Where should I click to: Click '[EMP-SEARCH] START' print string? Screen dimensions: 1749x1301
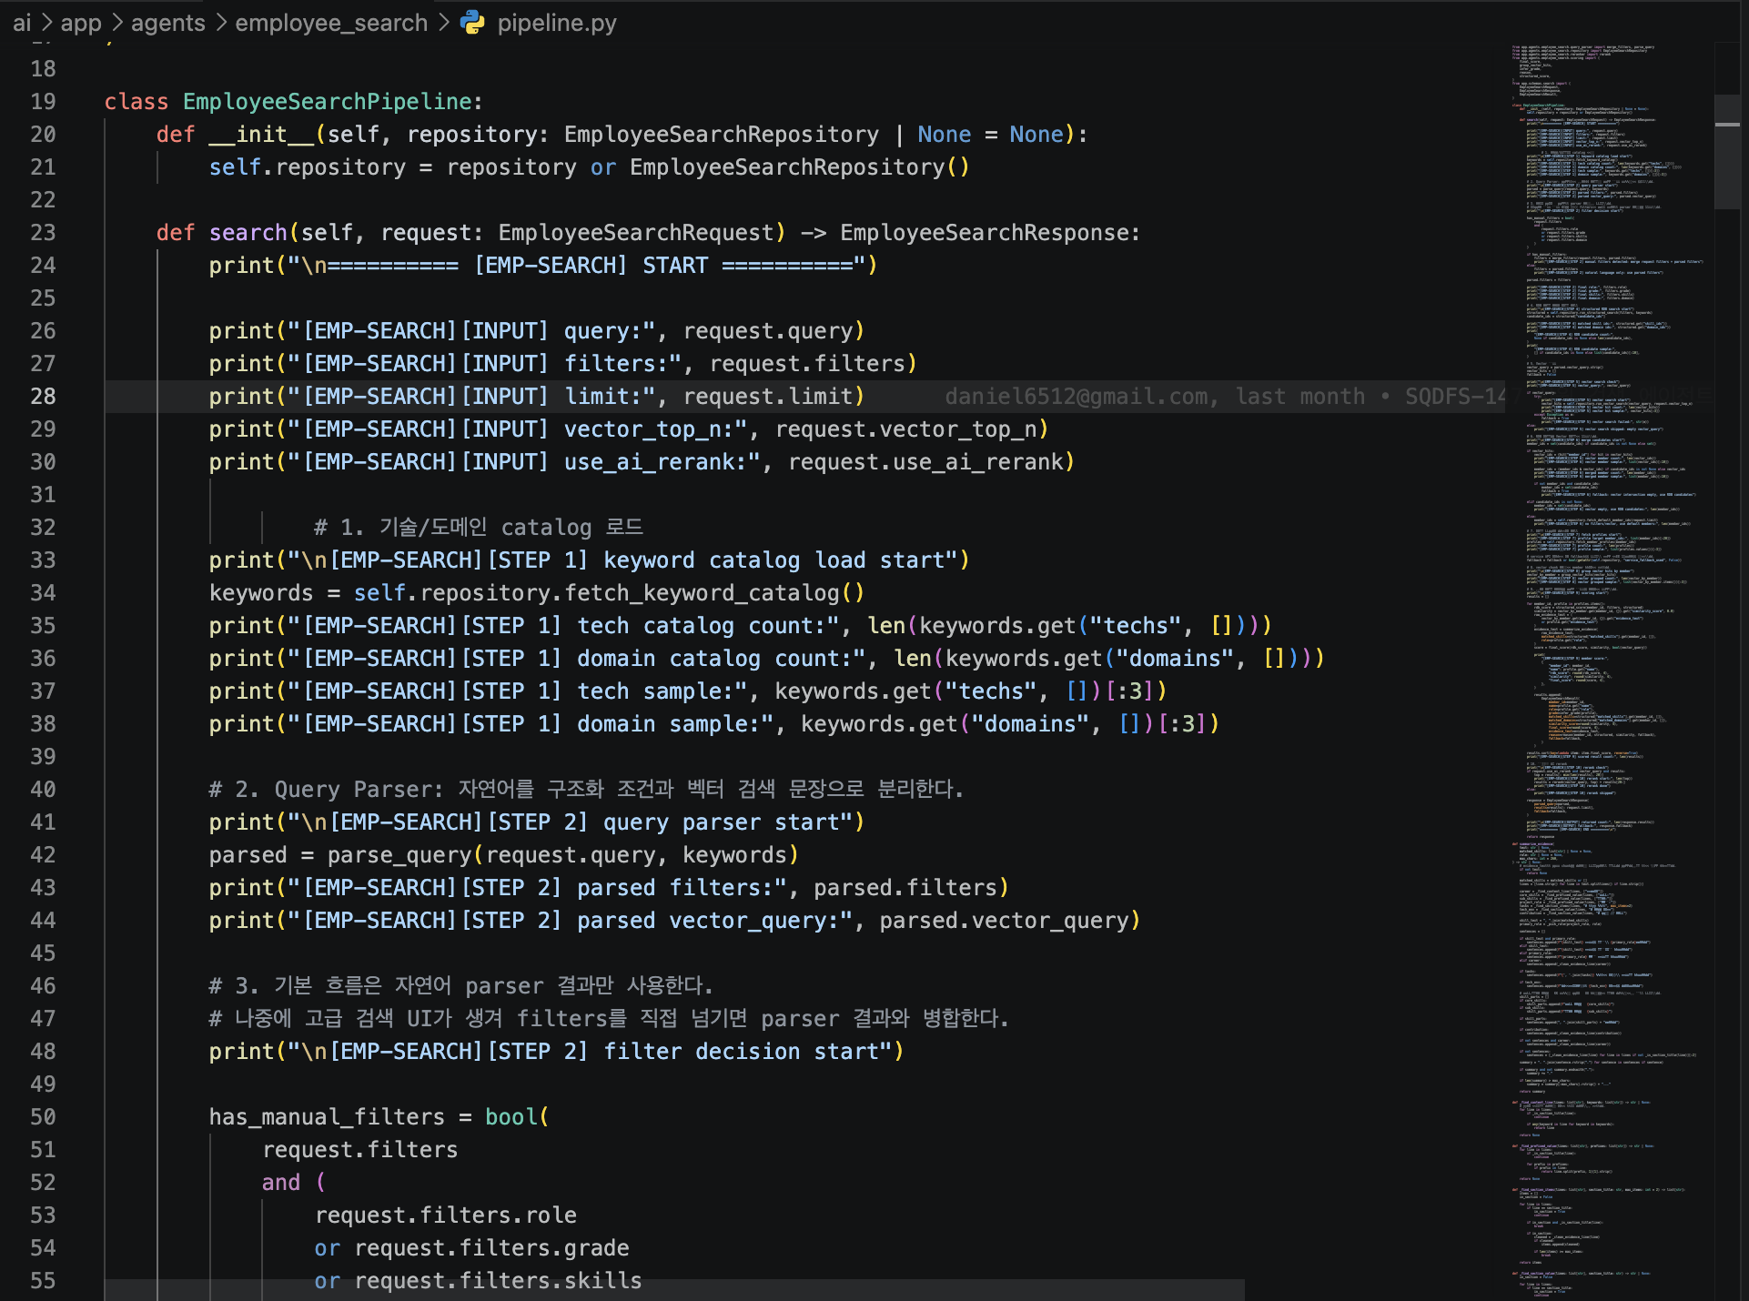[591, 266]
